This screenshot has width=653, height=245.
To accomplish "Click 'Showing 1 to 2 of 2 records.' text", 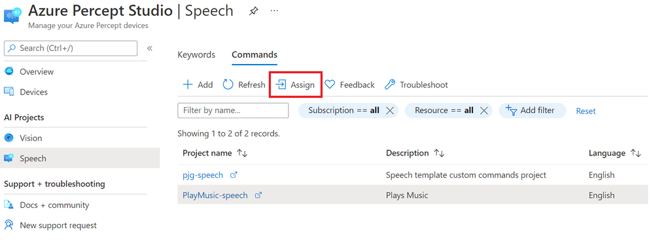I will pos(228,133).
